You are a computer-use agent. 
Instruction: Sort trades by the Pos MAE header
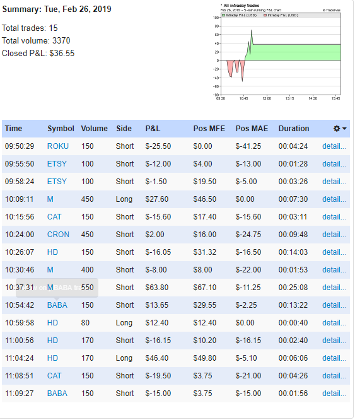click(252, 129)
